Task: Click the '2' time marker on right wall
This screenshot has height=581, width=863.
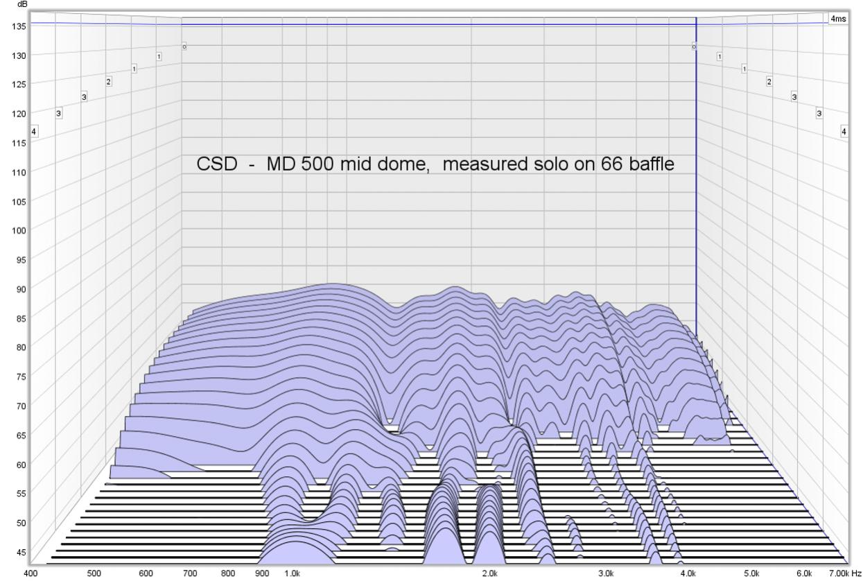Action: (x=769, y=82)
